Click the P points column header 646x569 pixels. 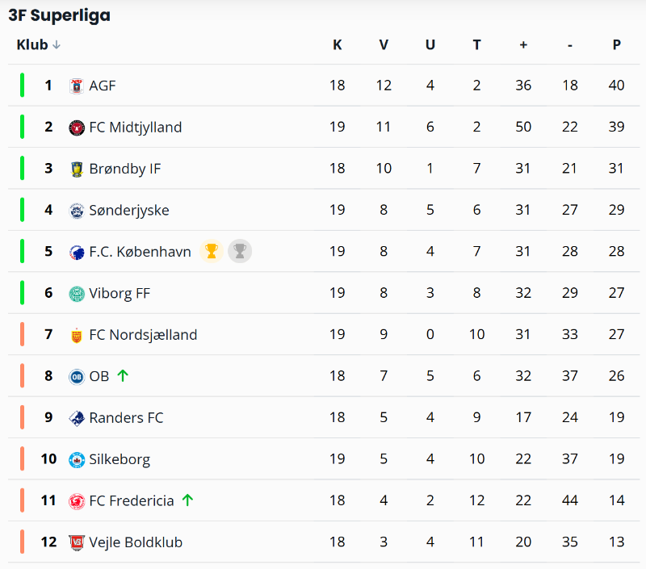pos(616,45)
